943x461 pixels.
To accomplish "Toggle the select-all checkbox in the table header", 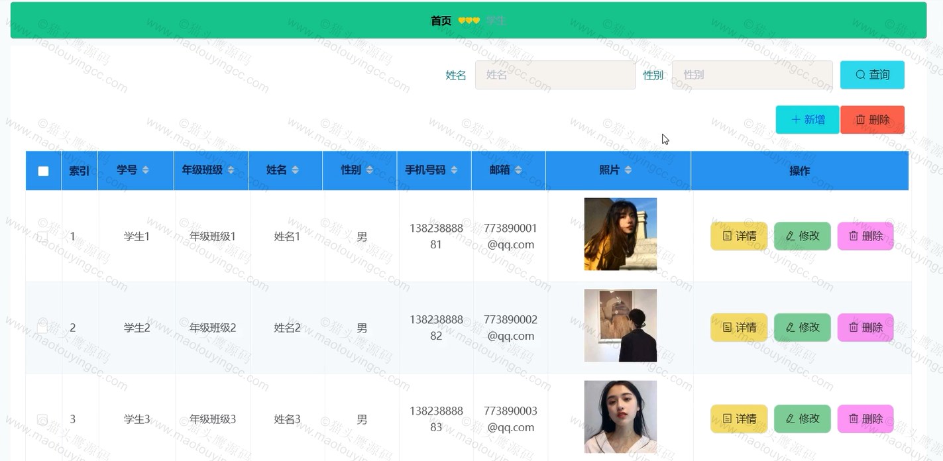I will (44, 171).
